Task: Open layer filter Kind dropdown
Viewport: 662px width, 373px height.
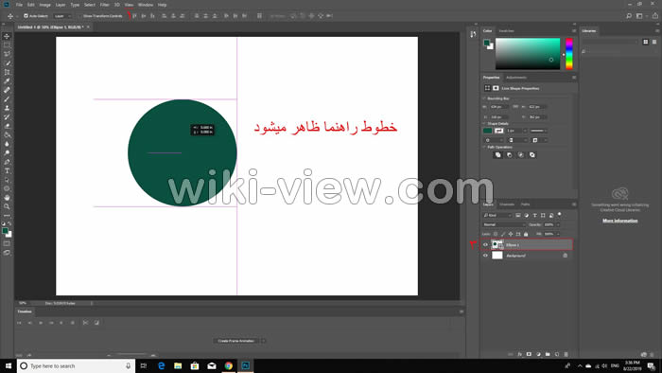Action: pos(497,216)
